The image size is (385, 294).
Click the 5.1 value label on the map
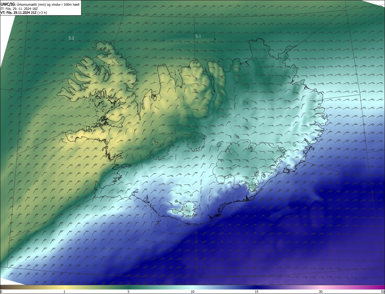click(x=198, y=36)
